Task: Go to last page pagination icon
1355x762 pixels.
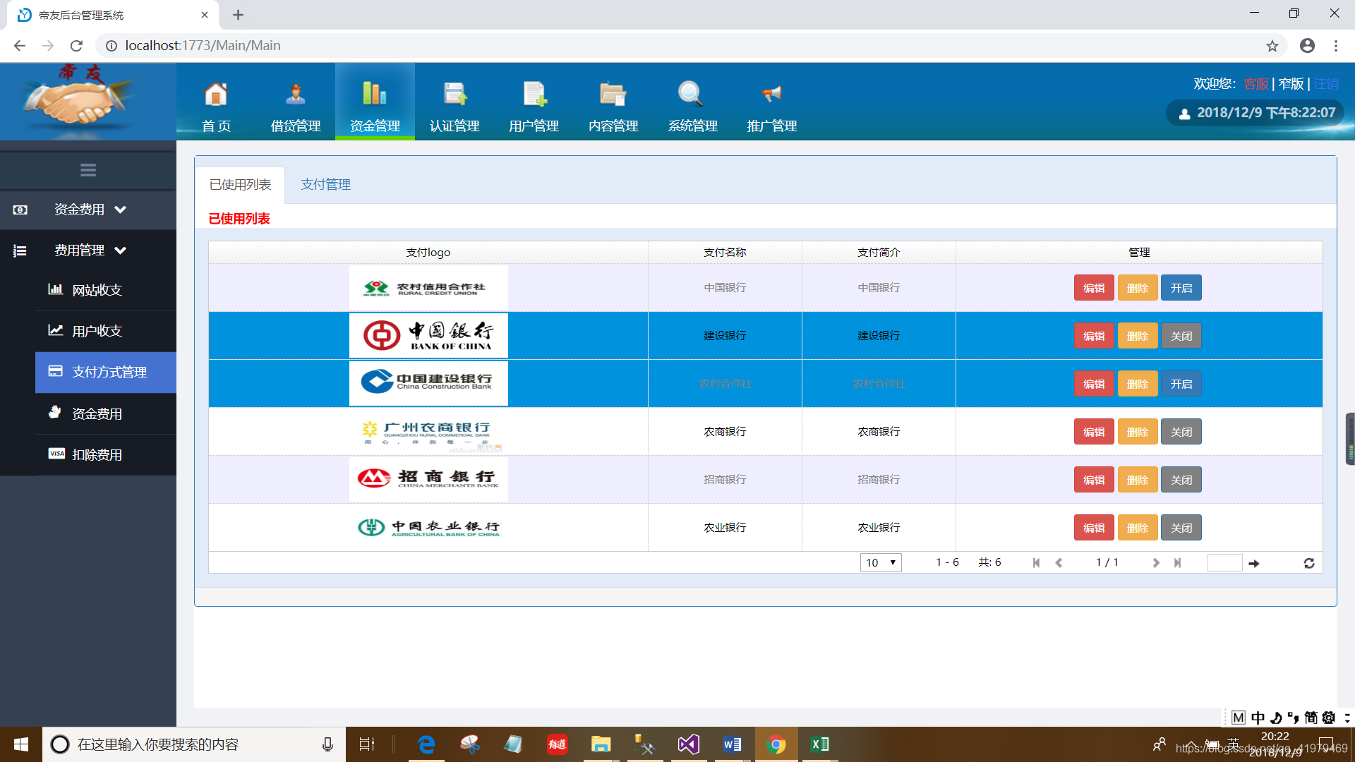Action: 1177,562
